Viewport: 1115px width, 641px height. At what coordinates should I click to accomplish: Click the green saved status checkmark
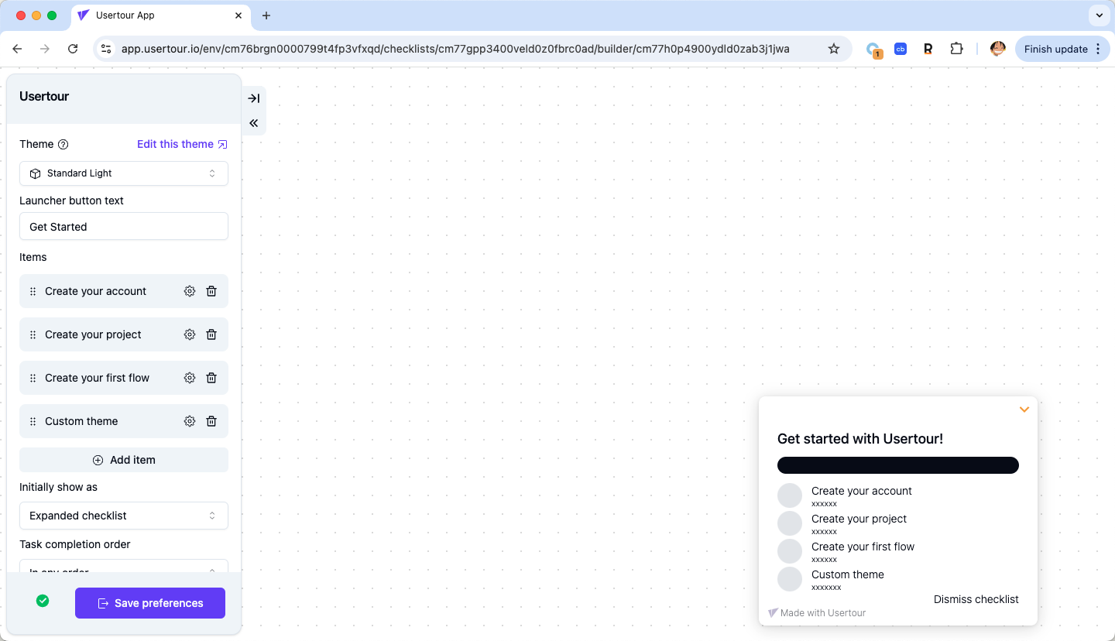(x=43, y=601)
